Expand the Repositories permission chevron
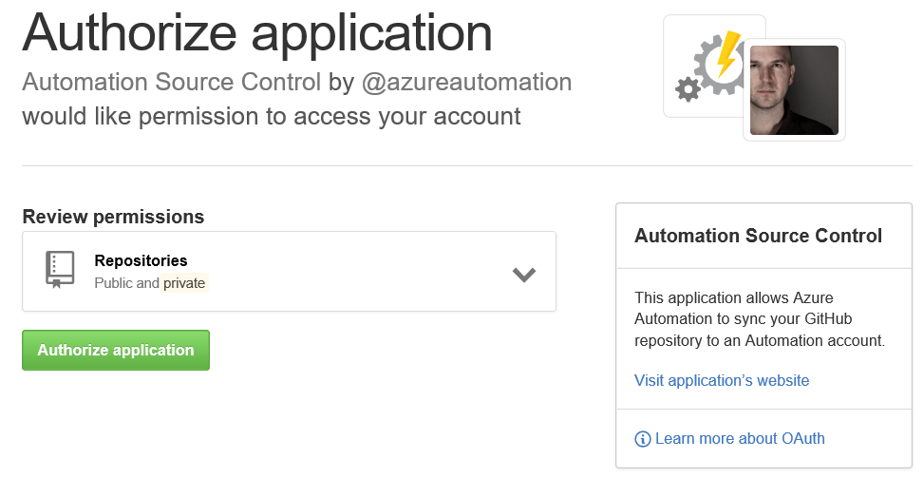The height and width of the screenshot is (478, 924). coord(524,275)
